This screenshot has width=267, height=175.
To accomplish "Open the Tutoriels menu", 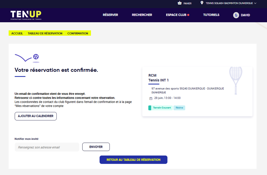I will [x=211, y=15].
